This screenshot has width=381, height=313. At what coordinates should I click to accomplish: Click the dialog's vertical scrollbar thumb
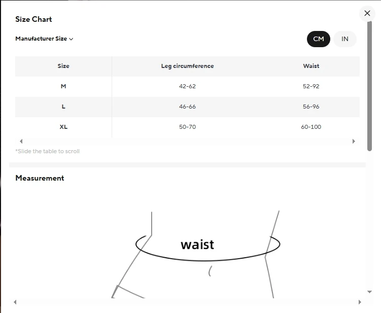(370, 86)
